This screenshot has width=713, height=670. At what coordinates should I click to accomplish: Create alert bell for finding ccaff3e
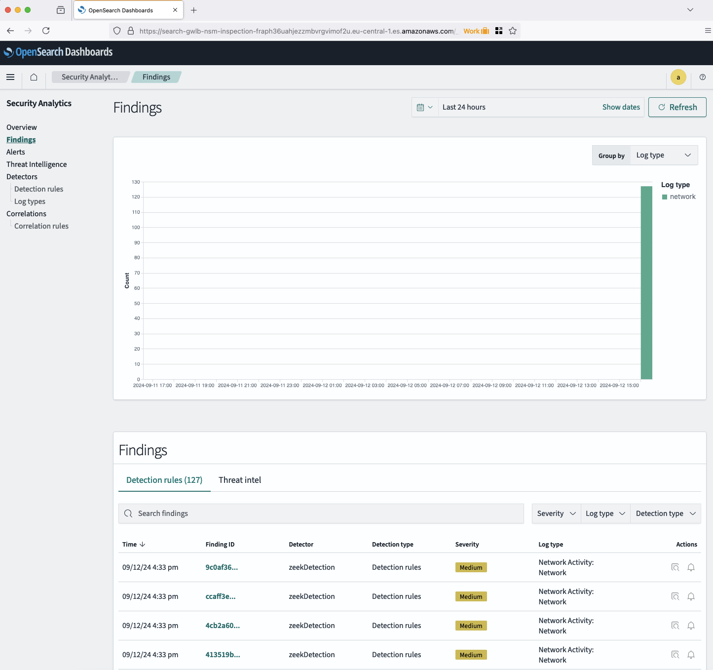pos(691,596)
